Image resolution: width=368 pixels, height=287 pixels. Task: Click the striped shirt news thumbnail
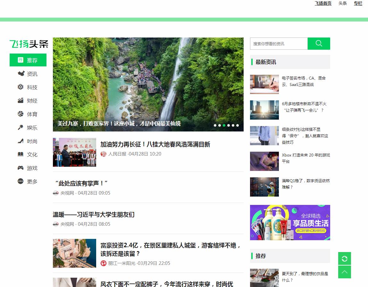(x=264, y=136)
